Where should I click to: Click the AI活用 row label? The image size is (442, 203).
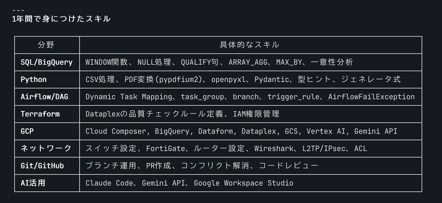click(33, 183)
